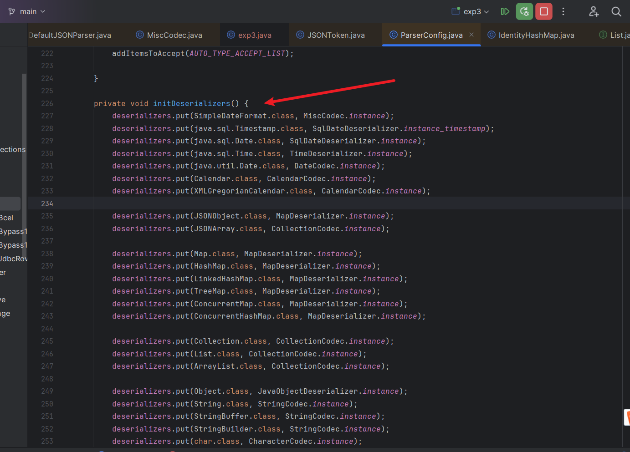Click the Resume Program run icon
630x452 pixels.
coord(505,11)
